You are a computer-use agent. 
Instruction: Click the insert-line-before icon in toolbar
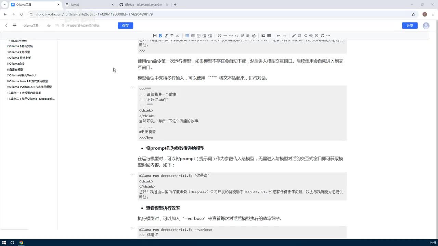point(242,36)
